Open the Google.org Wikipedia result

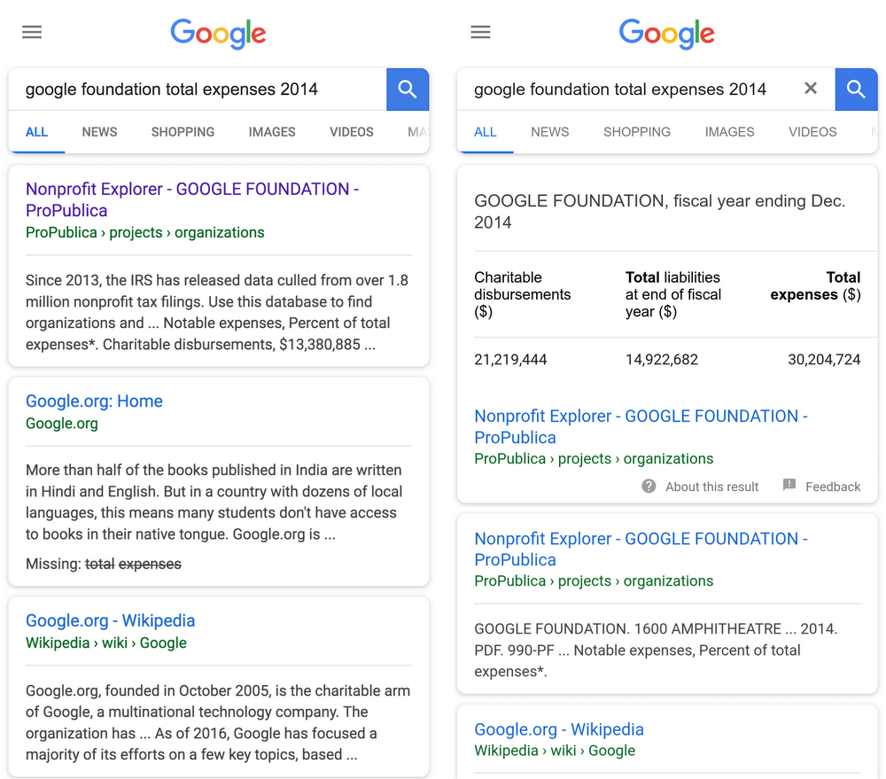click(x=110, y=620)
